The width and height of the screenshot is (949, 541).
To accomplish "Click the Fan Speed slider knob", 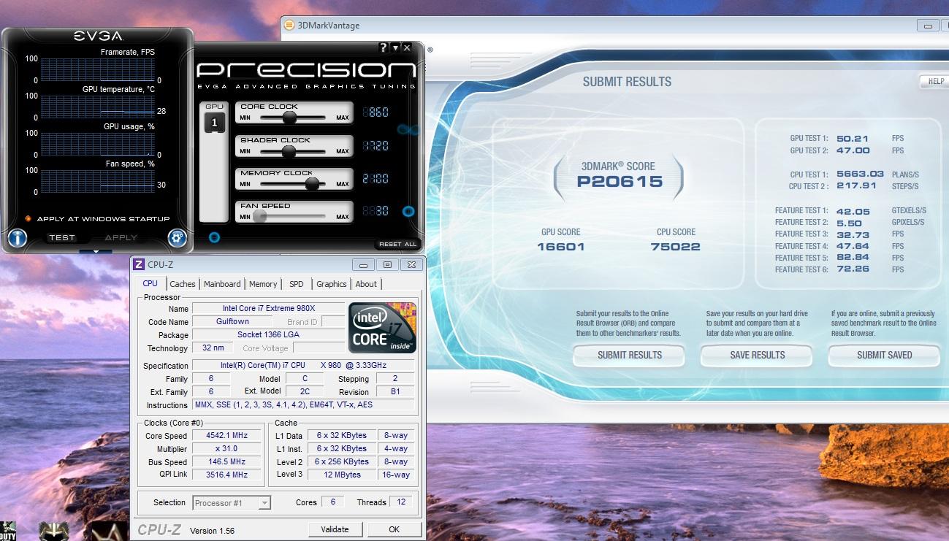I will [x=259, y=217].
